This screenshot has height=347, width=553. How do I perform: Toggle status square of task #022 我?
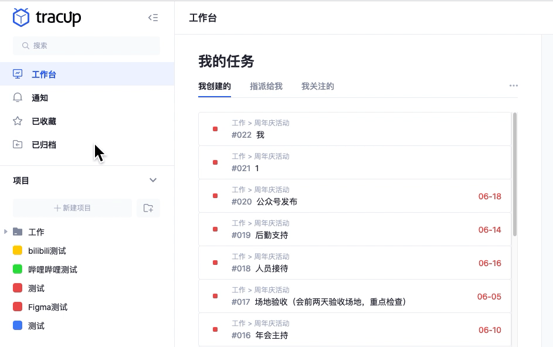click(x=215, y=129)
